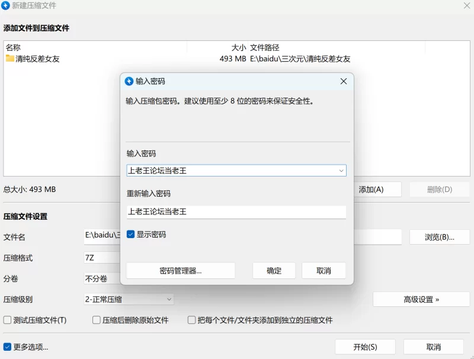
Task: Click the app logo icon in password dialog title
Action: pyautogui.click(x=129, y=81)
